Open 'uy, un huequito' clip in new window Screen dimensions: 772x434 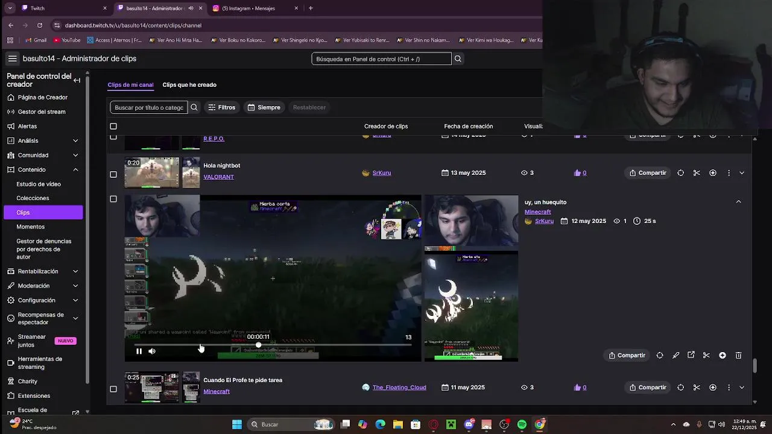tap(691, 356)
